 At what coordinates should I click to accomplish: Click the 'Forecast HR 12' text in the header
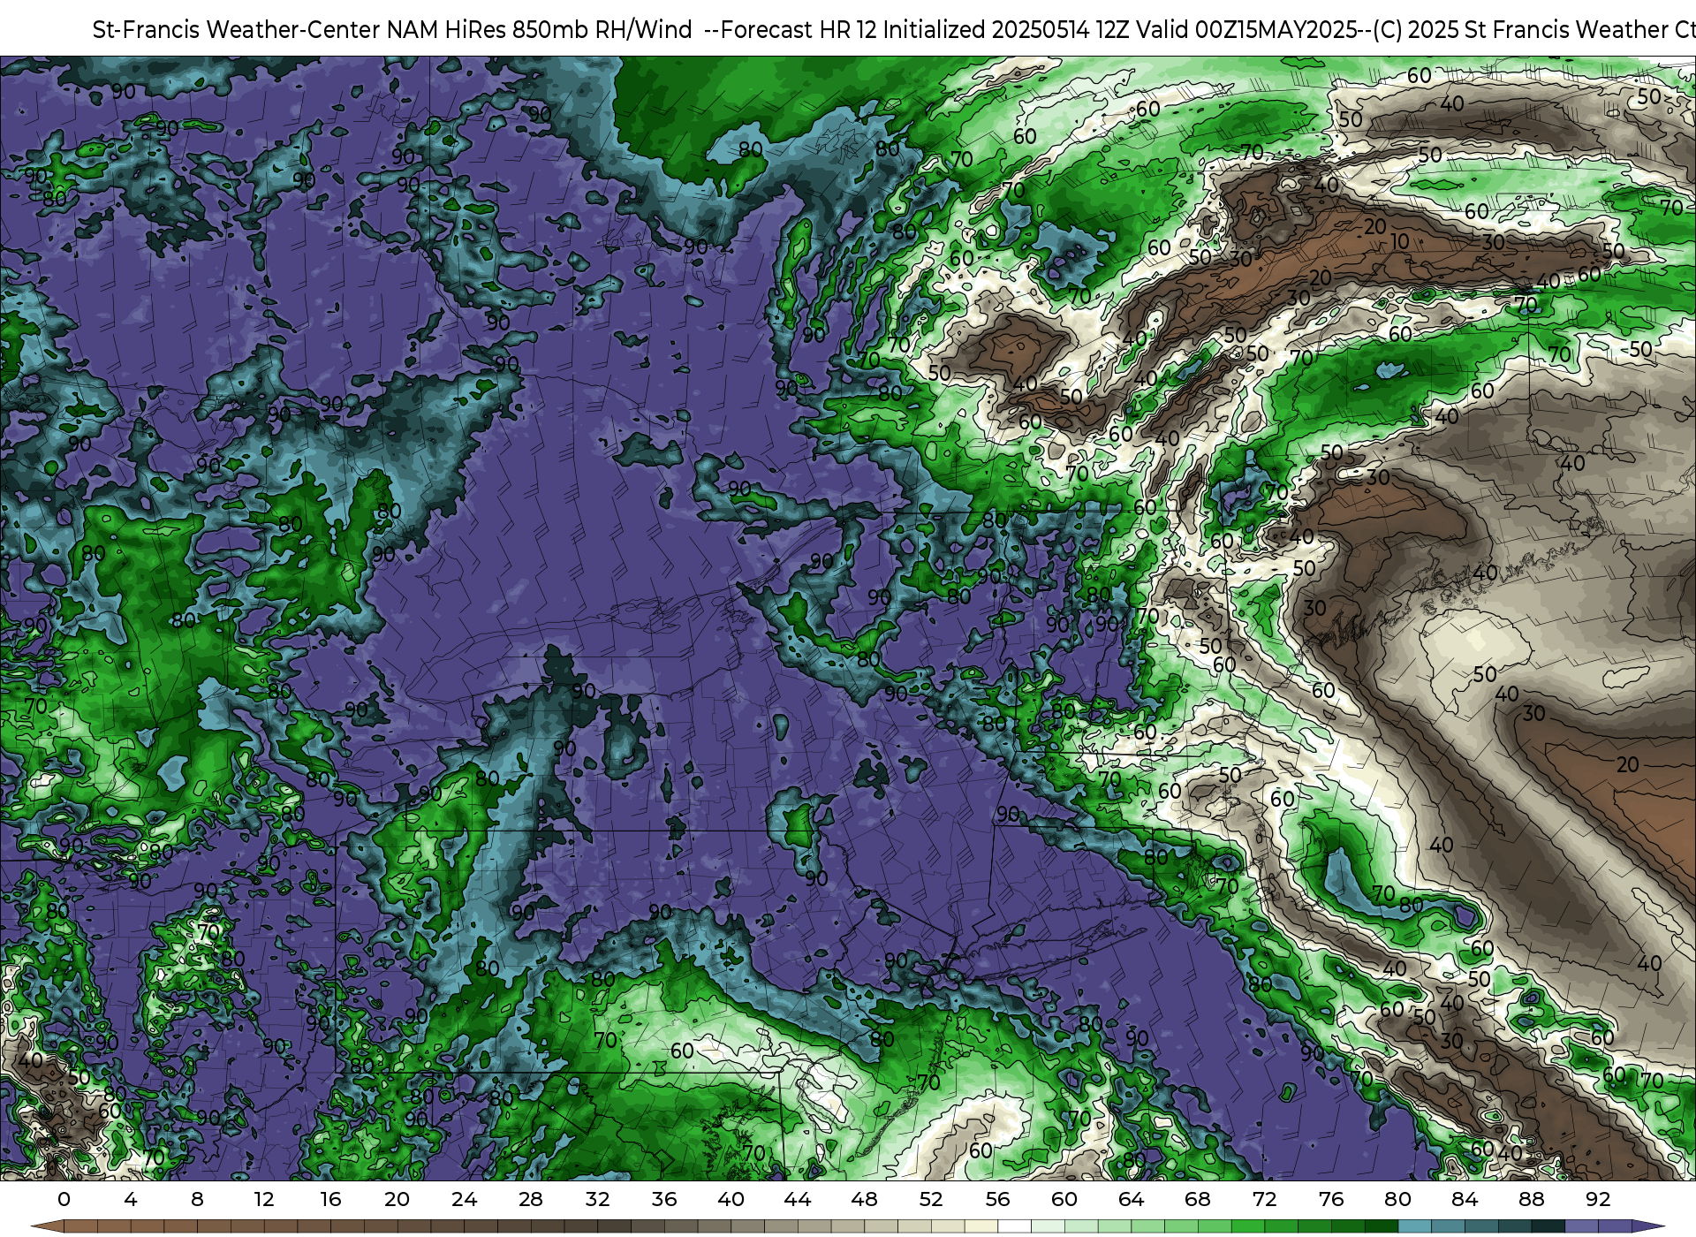click(799, 30)
